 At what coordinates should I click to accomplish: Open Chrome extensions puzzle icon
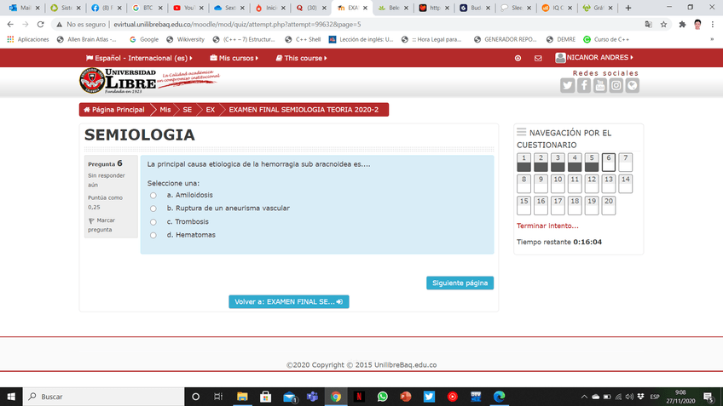coord(682,25)
